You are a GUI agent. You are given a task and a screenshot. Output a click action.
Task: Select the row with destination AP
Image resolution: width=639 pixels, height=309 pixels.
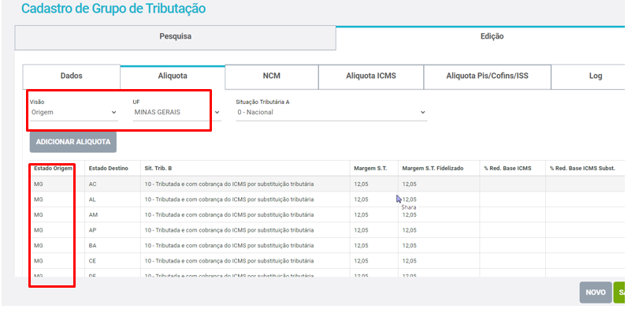click(x=327, y=230)
